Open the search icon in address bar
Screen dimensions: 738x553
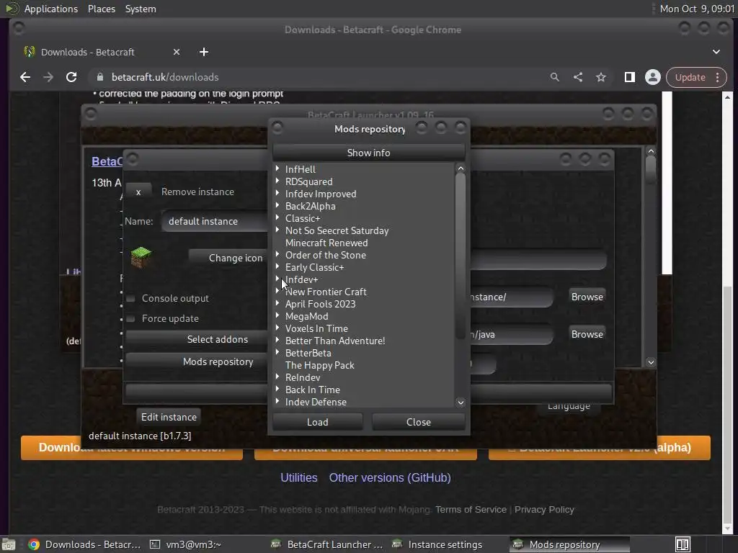(x=555, y=77)
